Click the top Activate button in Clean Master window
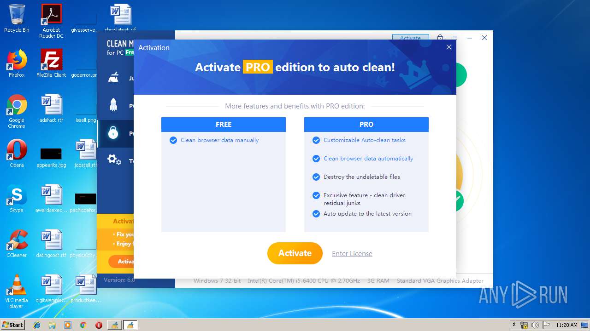Image resolution: width=590 pixels, height=331 pixels. [410, 38]
